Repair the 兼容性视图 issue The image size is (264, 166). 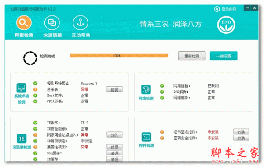[114, 147]
